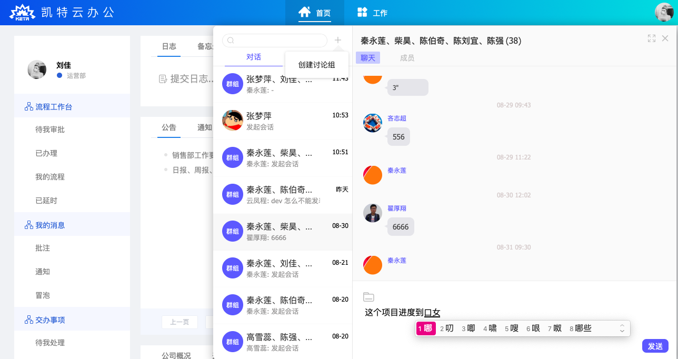Click 沓志超's avatar in the chat
Image resolution: width=678 pixels, height=359 pixels.
373,123
